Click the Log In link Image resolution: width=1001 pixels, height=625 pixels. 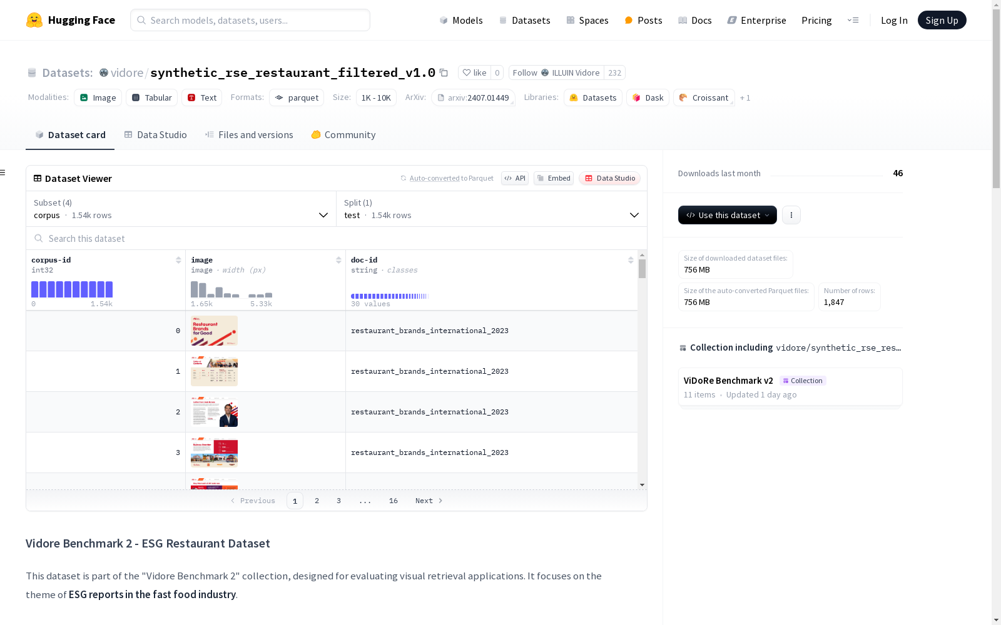pos(894,20)
